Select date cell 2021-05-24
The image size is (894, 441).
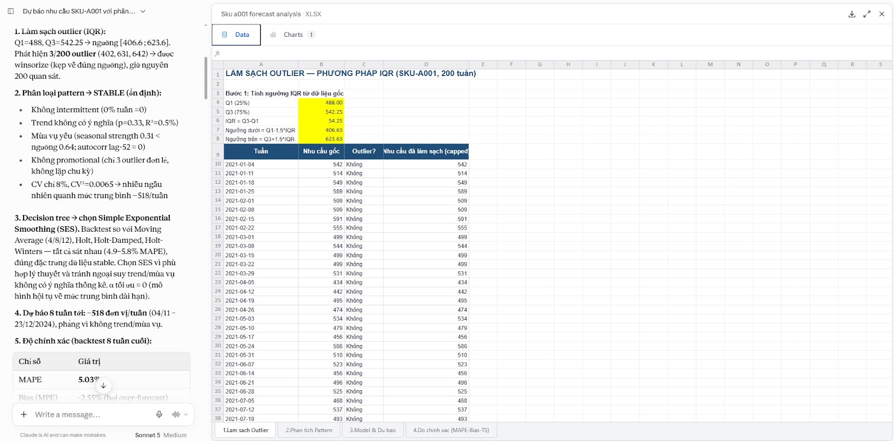261,346
